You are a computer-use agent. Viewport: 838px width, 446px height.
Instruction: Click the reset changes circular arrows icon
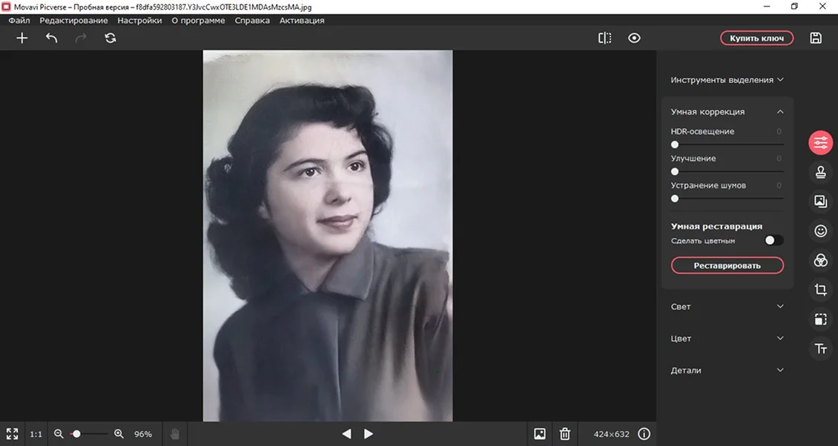coord(110,38)
